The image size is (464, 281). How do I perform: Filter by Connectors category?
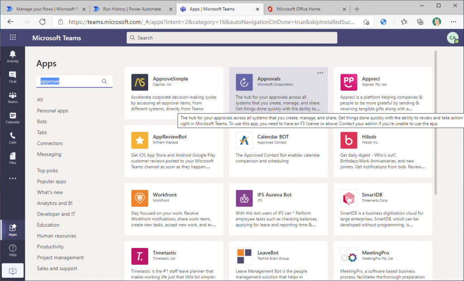pos(50,143)
